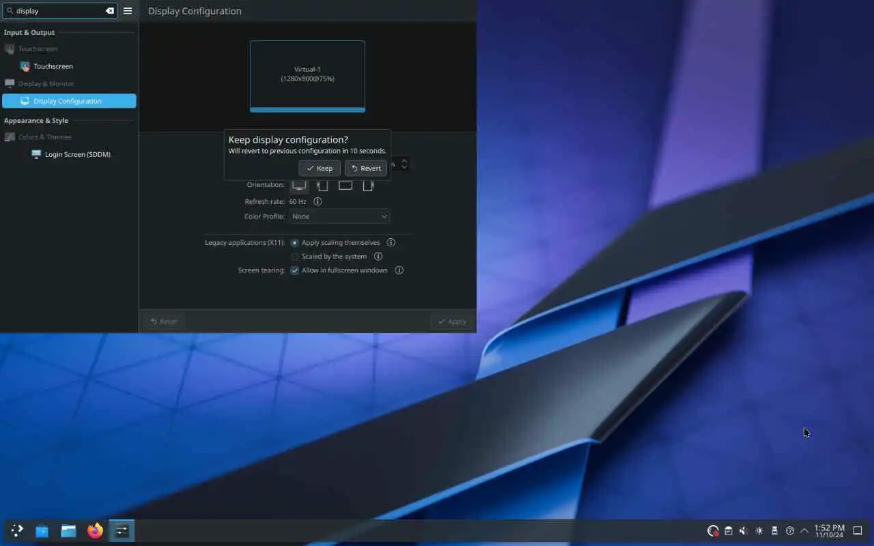This screenshot has height=546, width=874.
Task: Select Display Configuration in the sidebar
Action: (x=69, y=101)
